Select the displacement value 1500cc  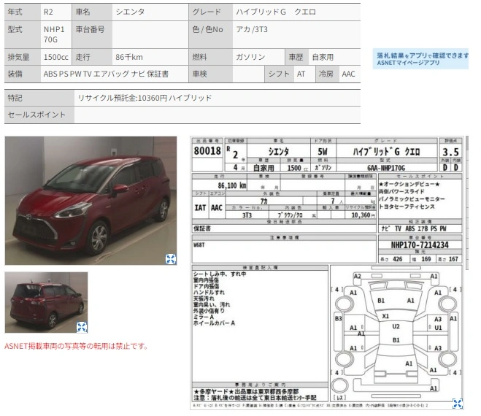[x=55, y=57]
